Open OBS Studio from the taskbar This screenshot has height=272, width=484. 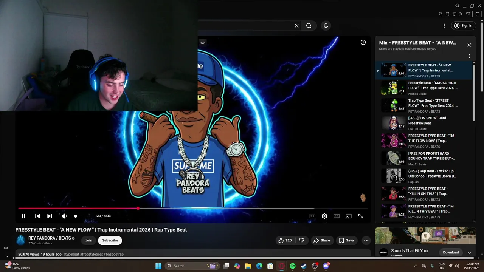click(x=315, y=266)
